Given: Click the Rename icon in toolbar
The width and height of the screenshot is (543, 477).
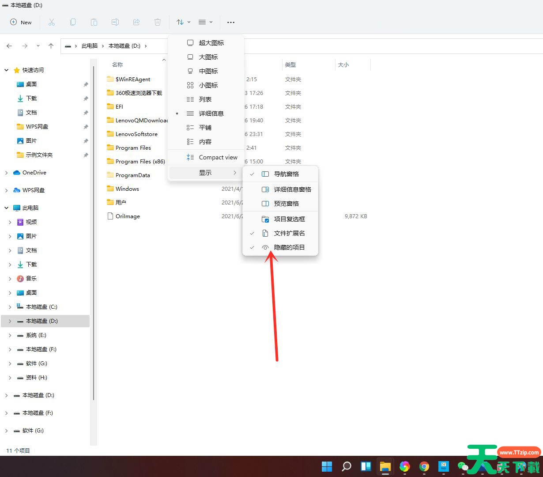Looking at the screenshot, I should click(x=115, y=22).
